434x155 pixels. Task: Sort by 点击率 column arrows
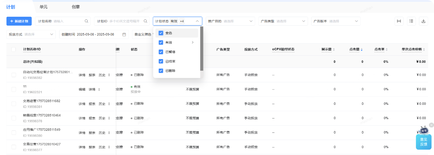tap(387, 50)
